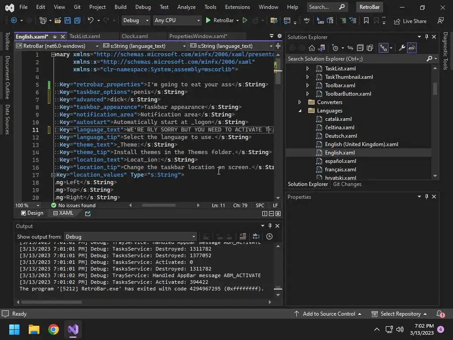Click the editor horizontal scrollbar thumb
453x340 pixels.
point(158,205)
